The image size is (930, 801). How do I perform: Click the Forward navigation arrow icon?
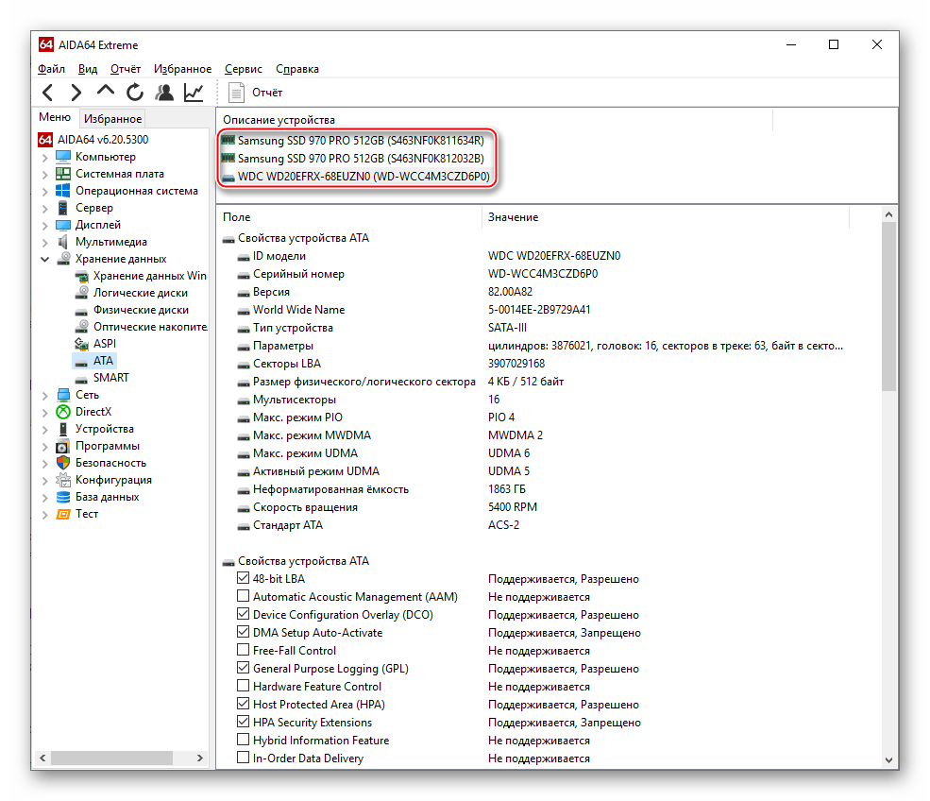click(76, 93)
